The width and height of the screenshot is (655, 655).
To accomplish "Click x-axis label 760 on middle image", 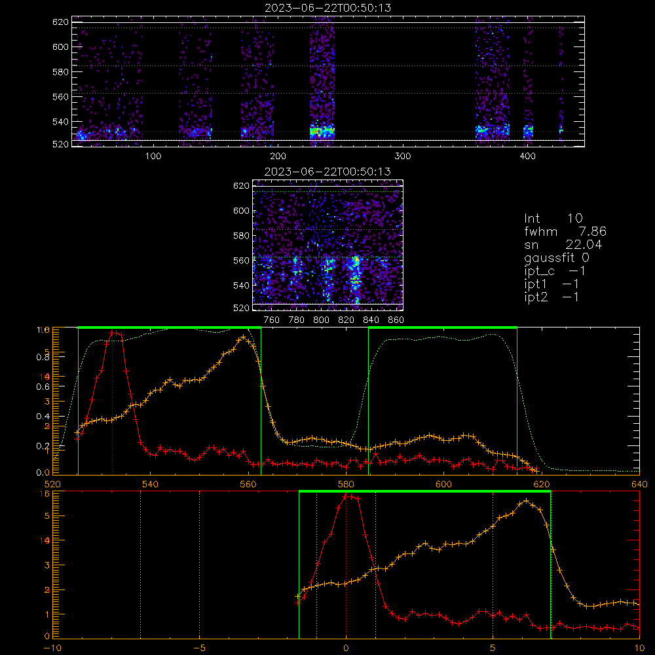I will [x=272, y=320].
